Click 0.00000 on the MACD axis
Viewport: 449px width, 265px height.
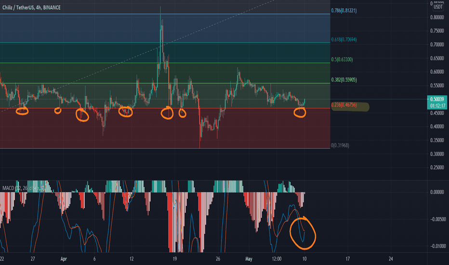point(438,192)
